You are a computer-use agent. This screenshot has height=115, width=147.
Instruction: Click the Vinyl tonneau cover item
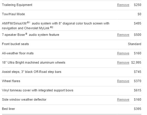(37, 90)
